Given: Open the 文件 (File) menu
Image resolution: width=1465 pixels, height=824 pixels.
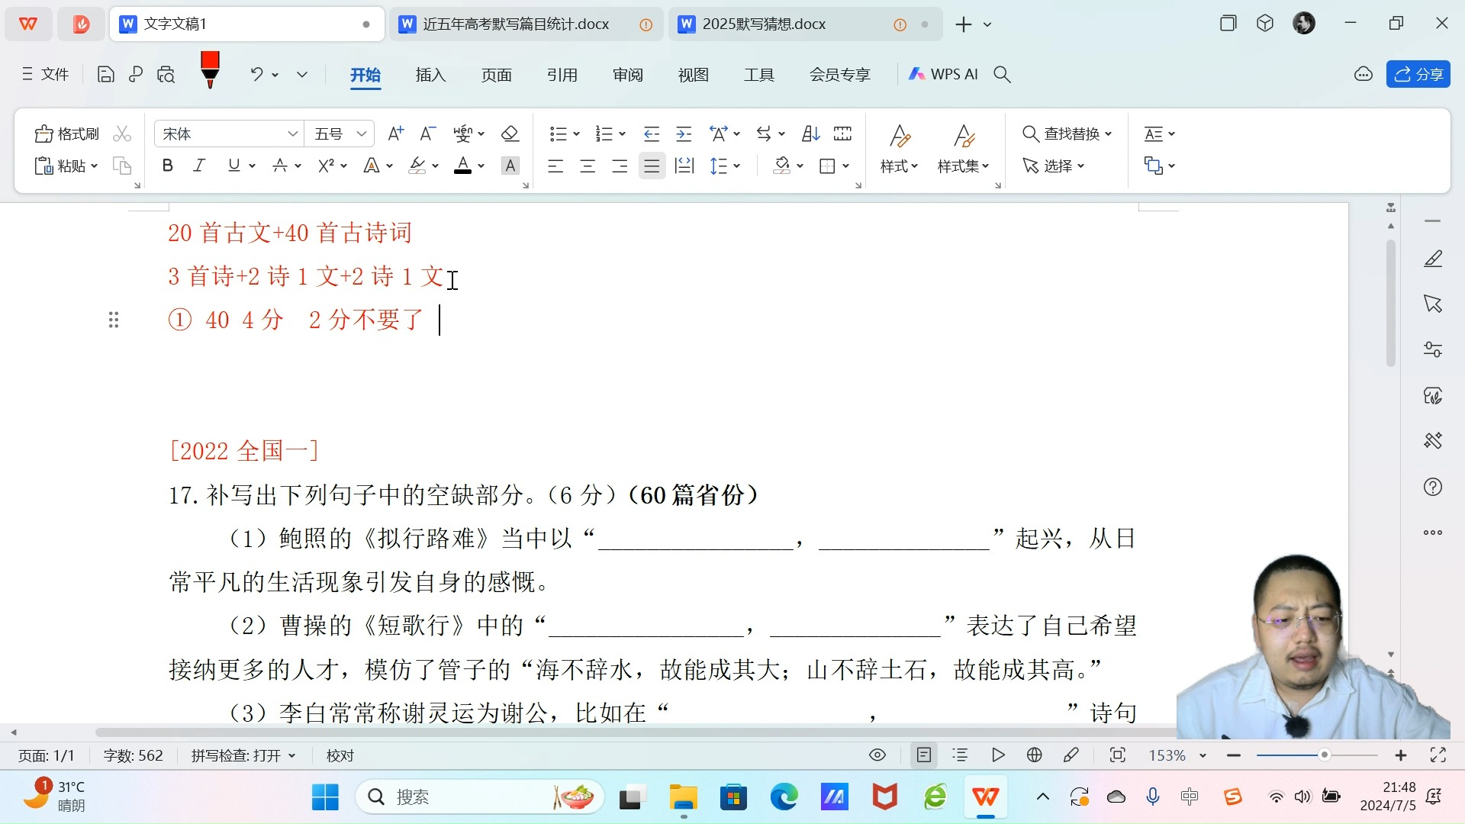Looking at the screenshot, I should pos(46,74).
